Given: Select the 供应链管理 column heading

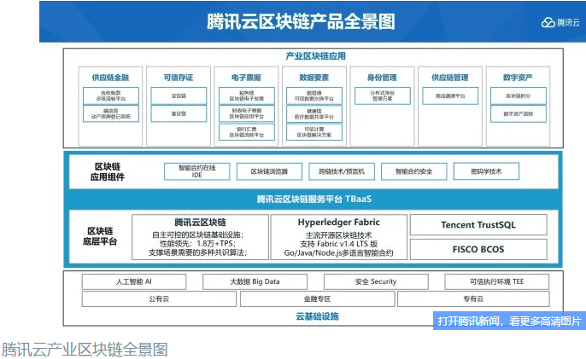Looking at the screenshot, I should click(450, 78).
